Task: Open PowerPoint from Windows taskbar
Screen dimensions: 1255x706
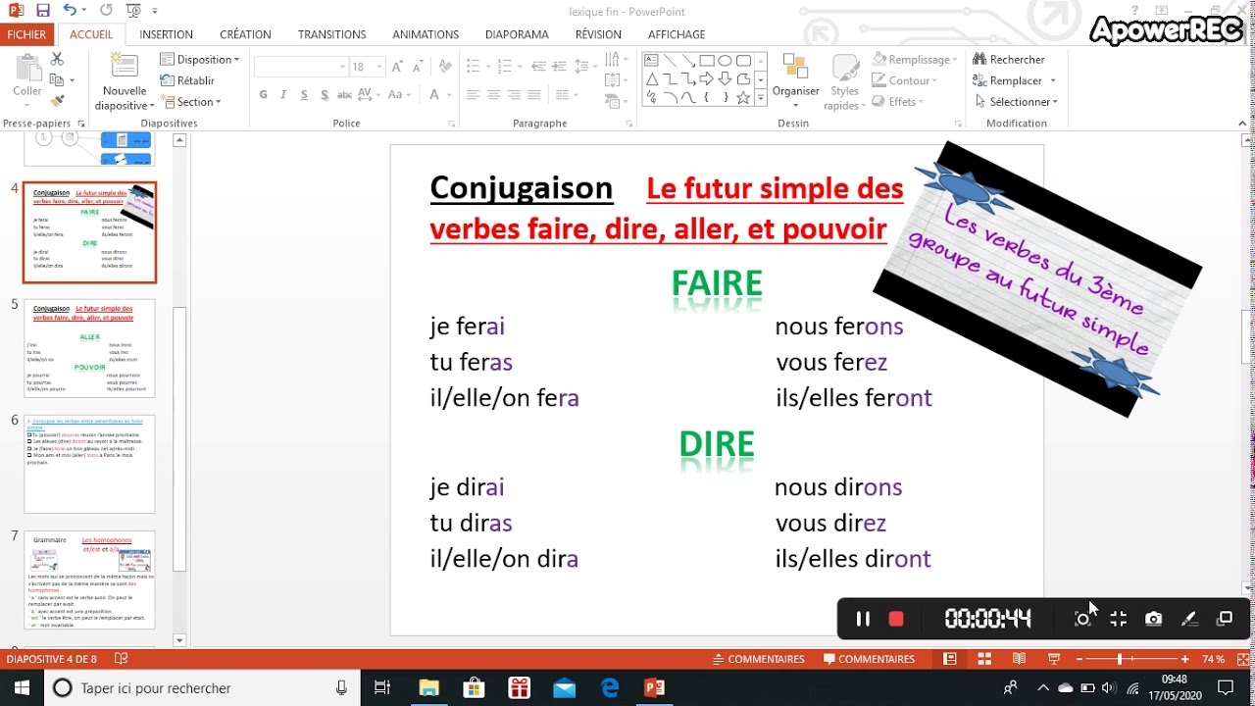Action: 654,688
